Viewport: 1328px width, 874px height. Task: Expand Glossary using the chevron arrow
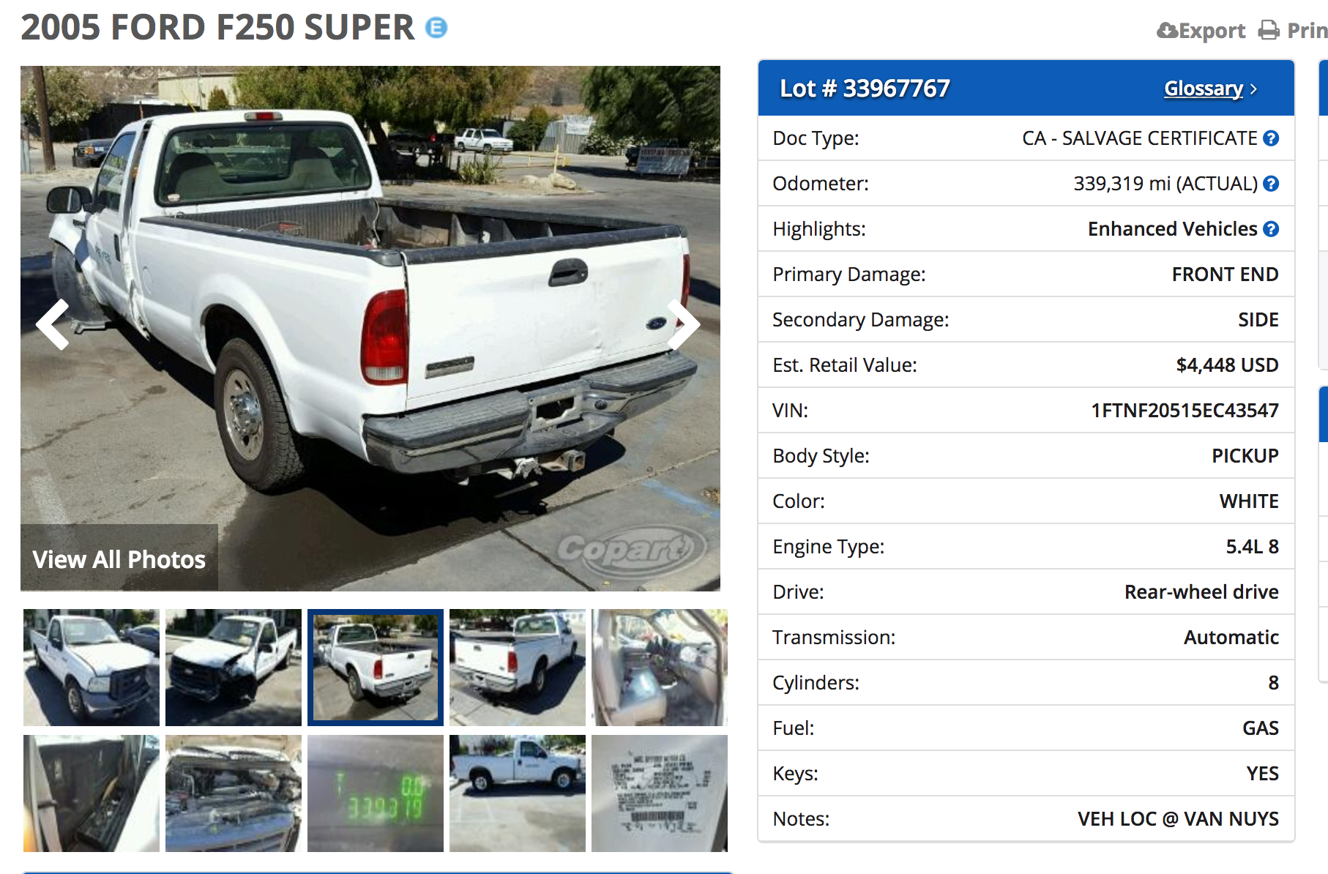(x=1253, y=89)
